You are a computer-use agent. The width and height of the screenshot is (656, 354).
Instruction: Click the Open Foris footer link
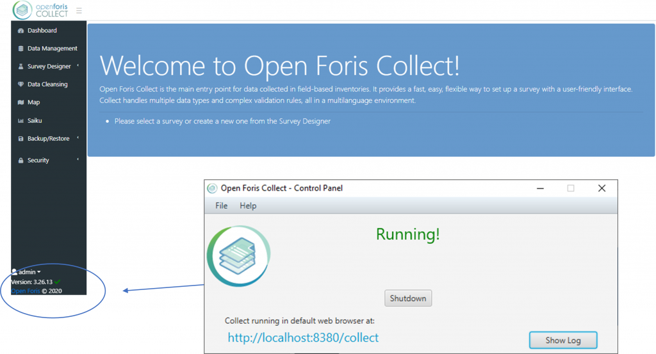tap(26, 291)
